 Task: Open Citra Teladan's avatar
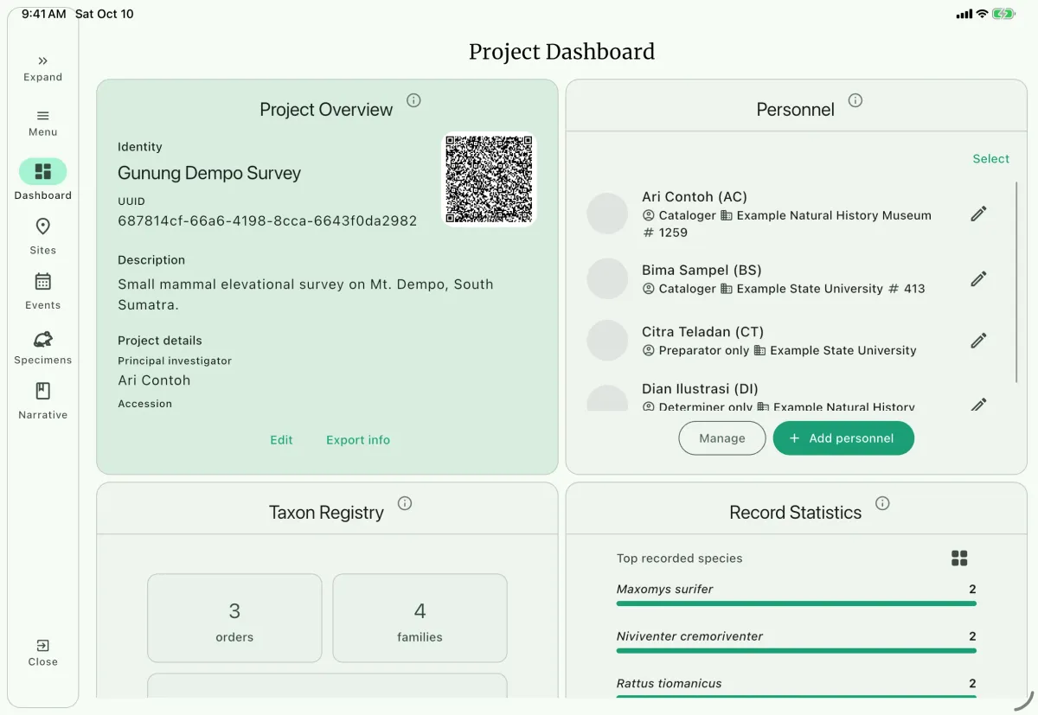coord(607,341)
